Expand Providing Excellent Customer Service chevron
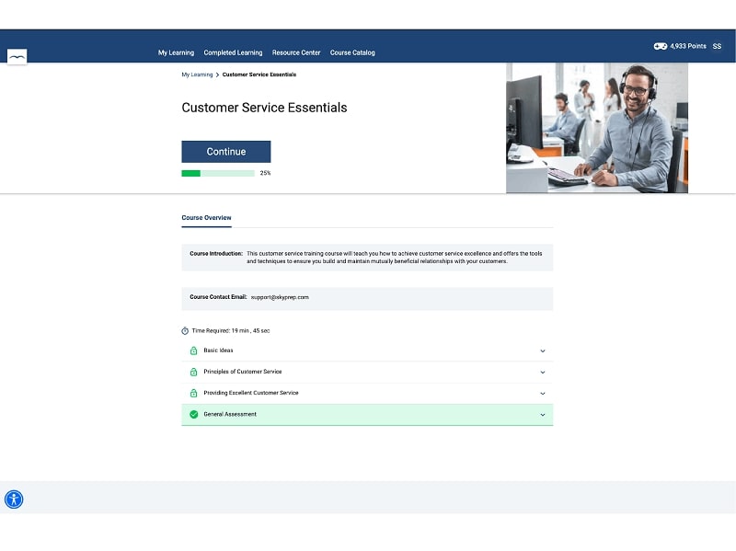 coord(542,393)
